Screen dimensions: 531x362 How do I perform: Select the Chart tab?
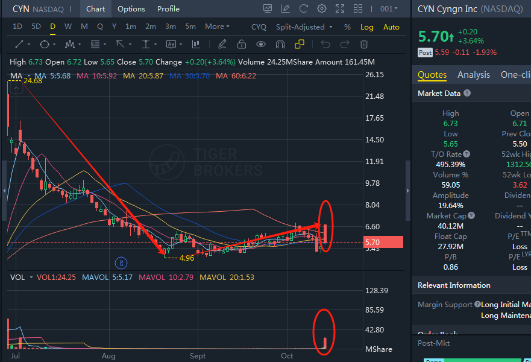95,9
